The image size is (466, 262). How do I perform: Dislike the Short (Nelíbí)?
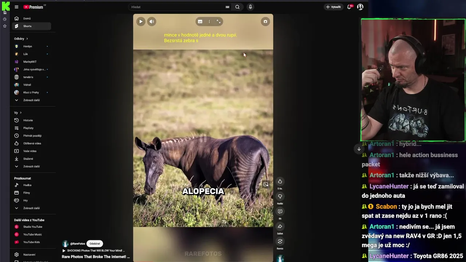coord(280,196)
